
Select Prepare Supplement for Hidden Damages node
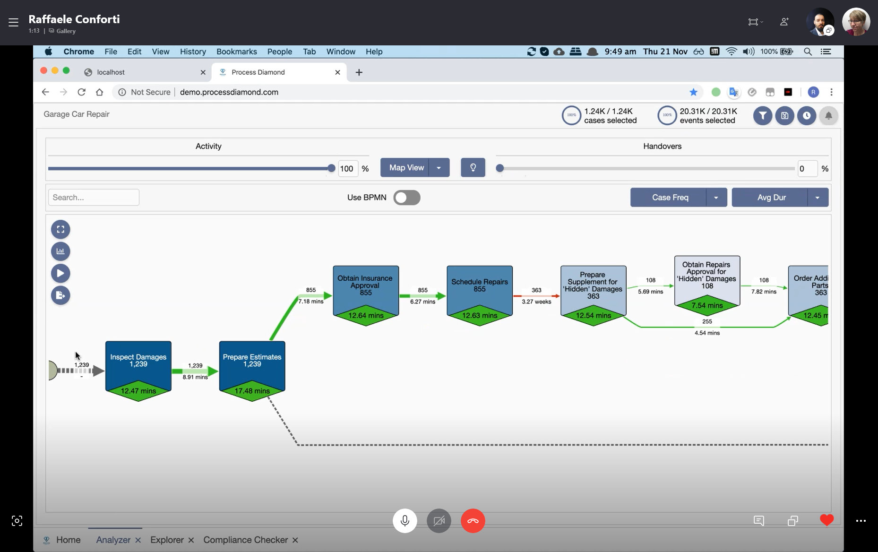tap(594, 296)
